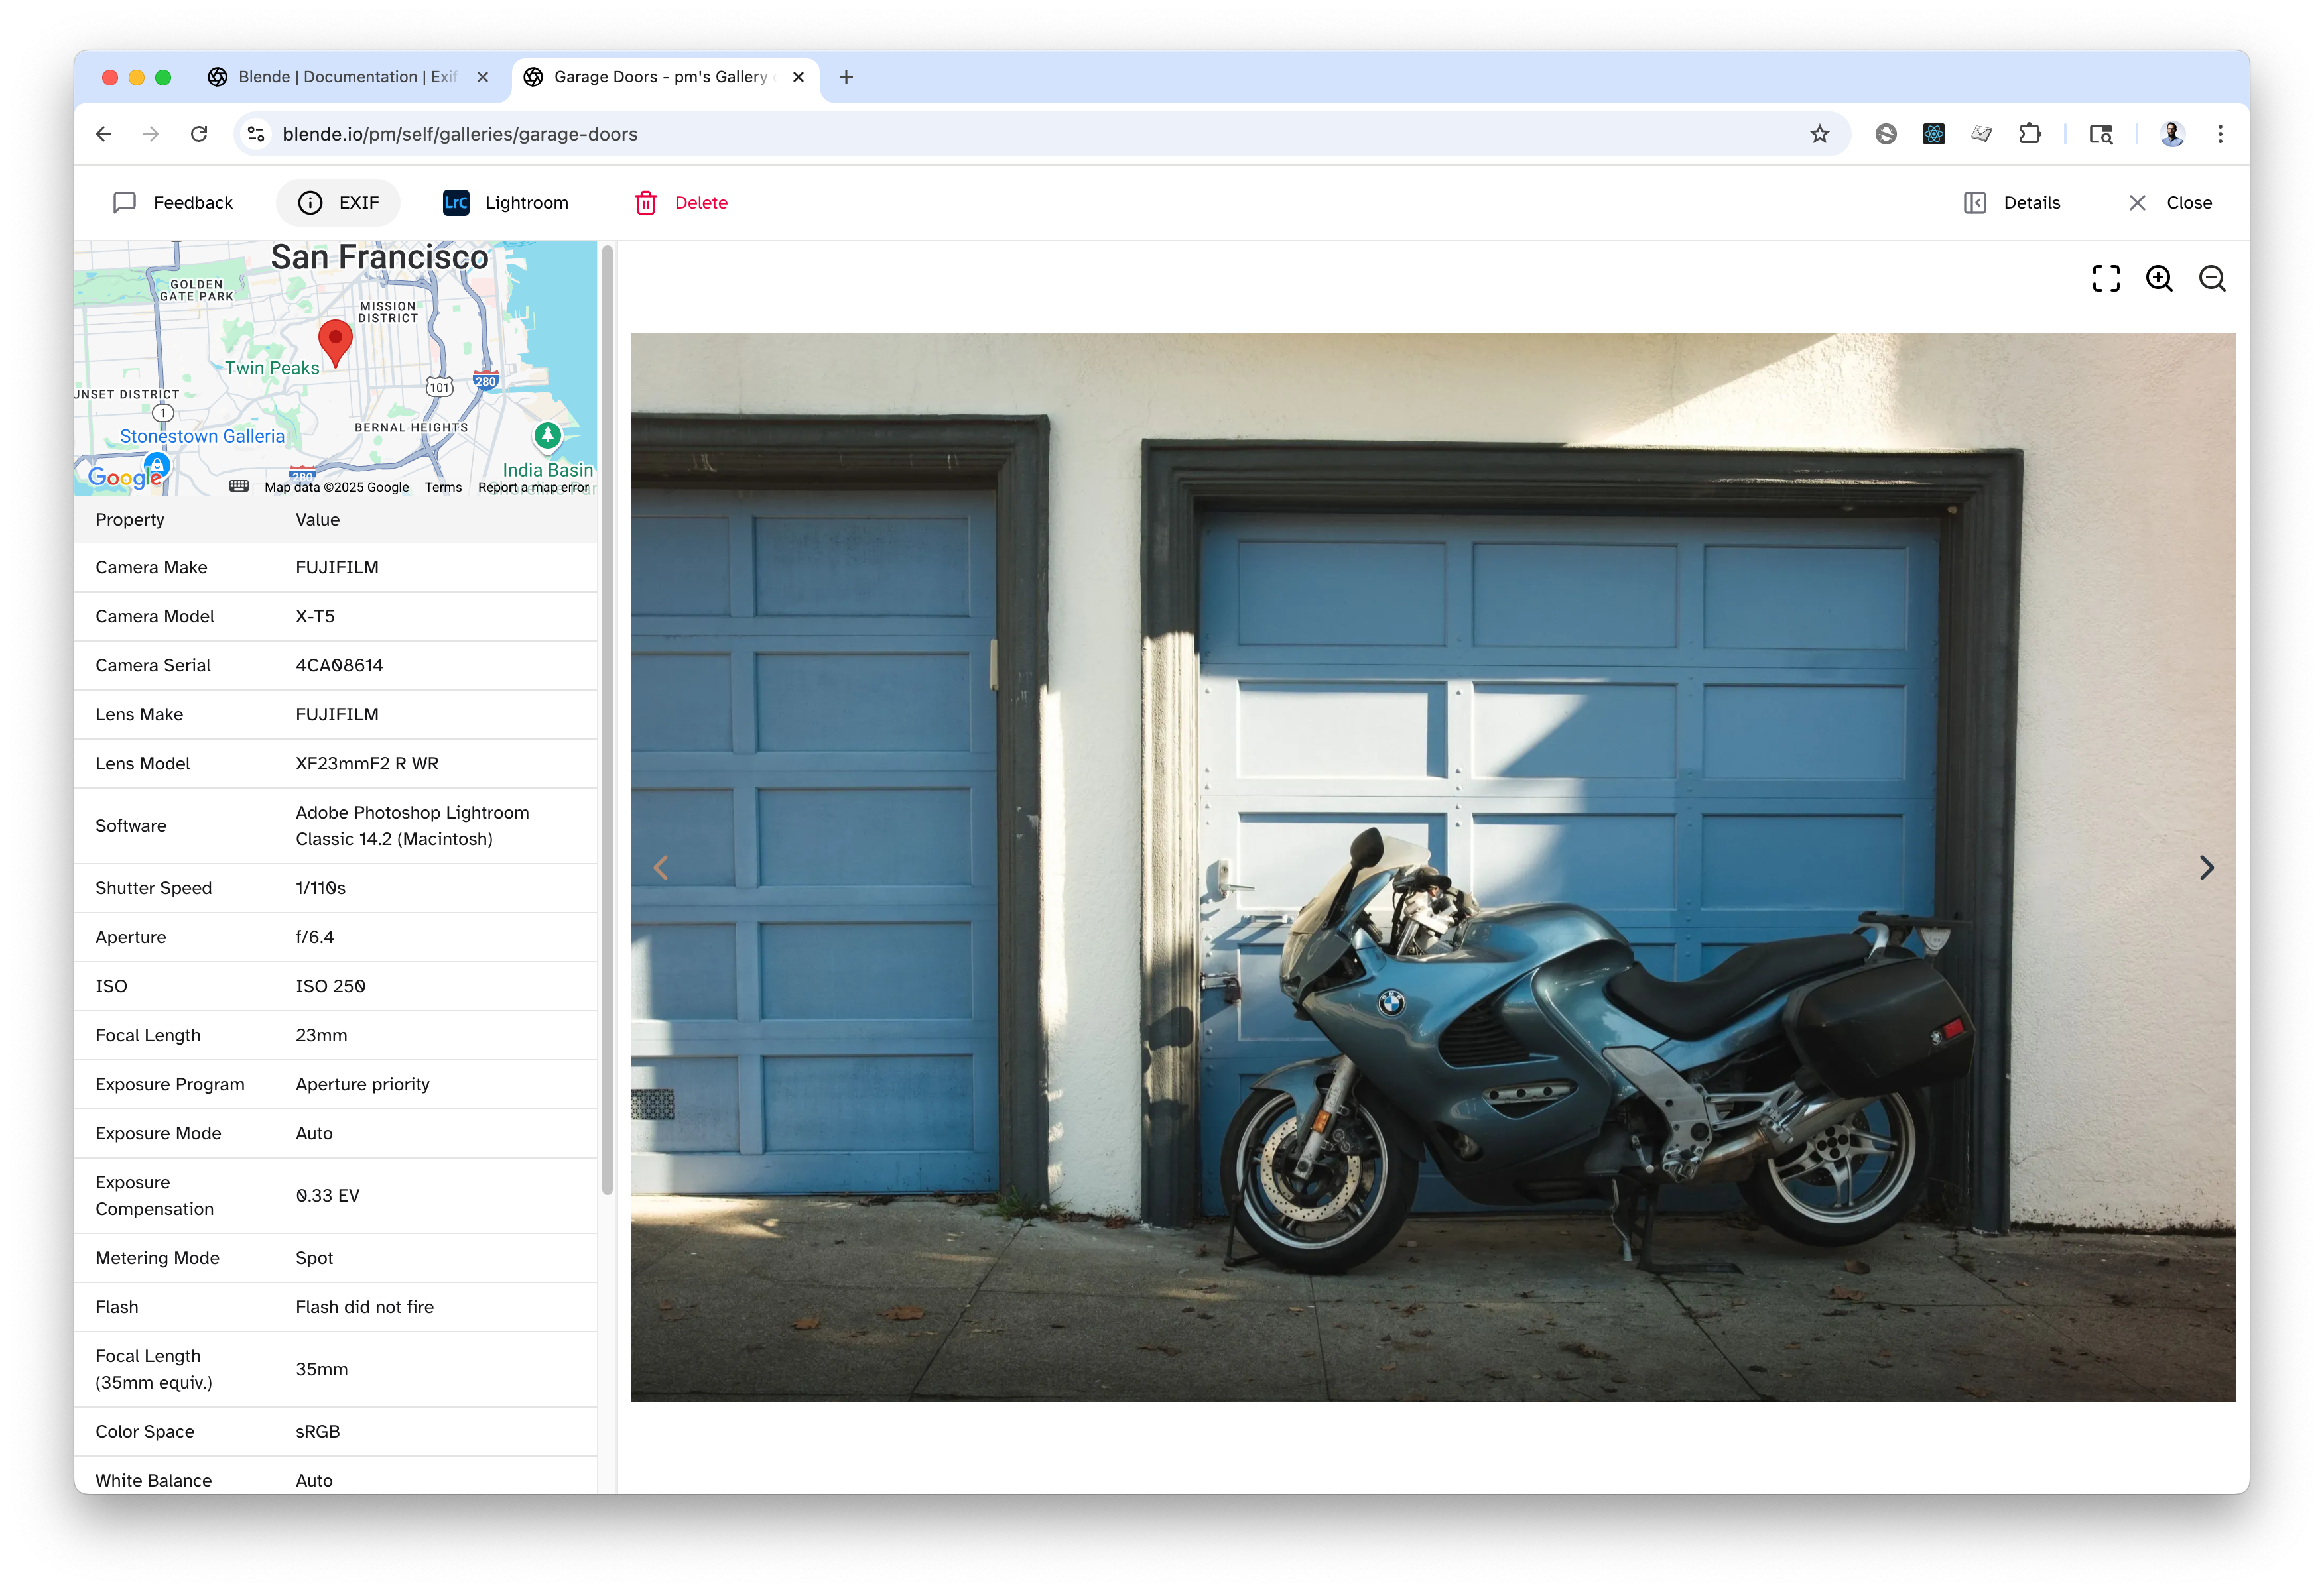This screenshot has height=1592, width=2324.
Task: Click the keyboard shortcuts icon on the map
Action: (238, 486)
